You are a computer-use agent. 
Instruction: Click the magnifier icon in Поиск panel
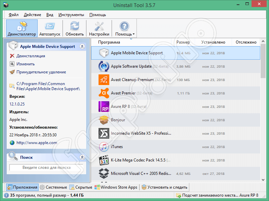(x=13, y=156)
